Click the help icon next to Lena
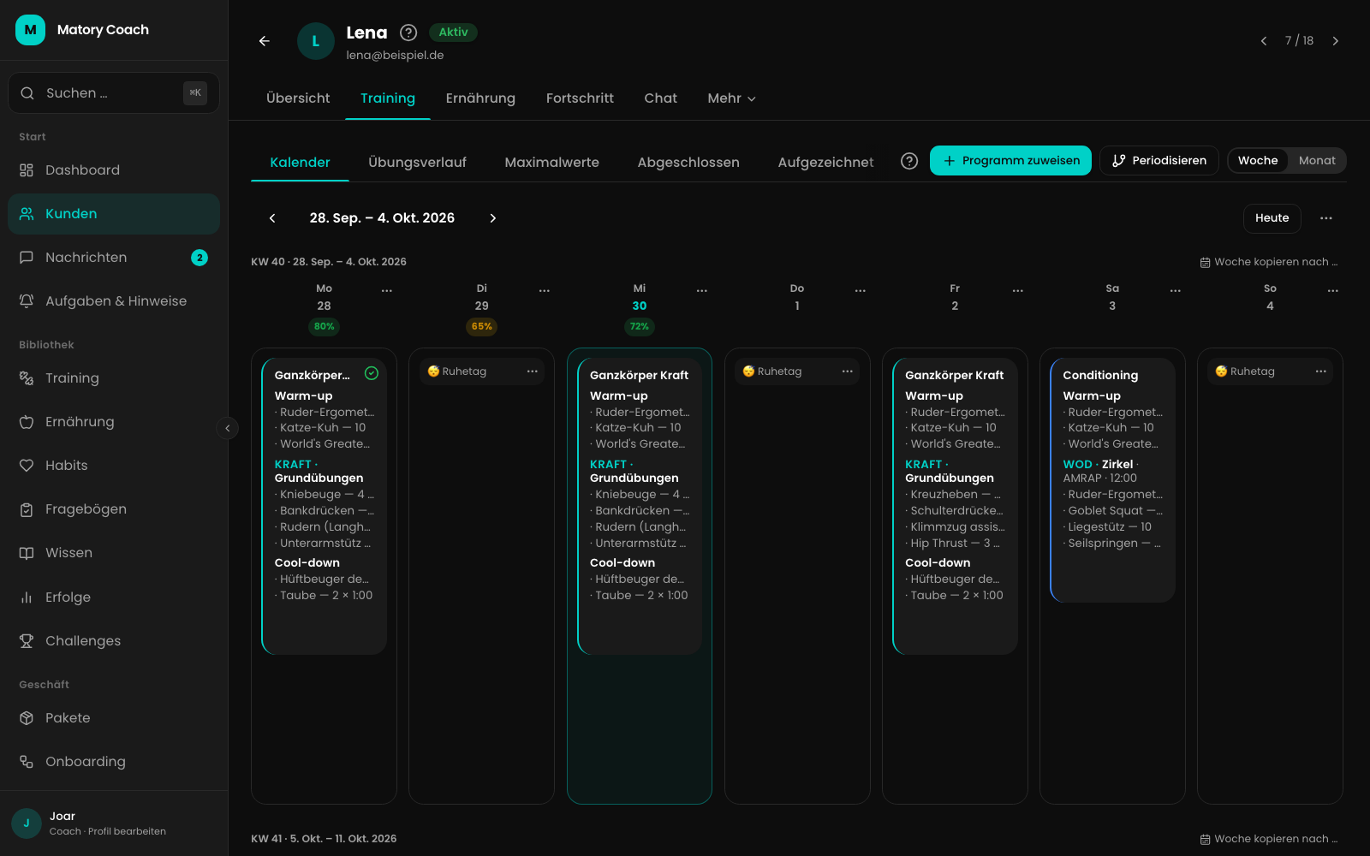This screenshot has height=856, width=1370. tap(408, 33)
